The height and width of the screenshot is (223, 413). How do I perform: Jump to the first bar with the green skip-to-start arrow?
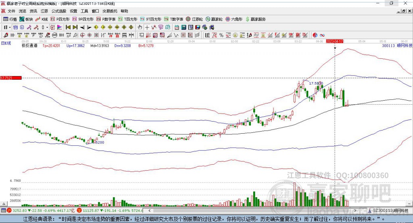pyautogui.click(x=68, y=27)
